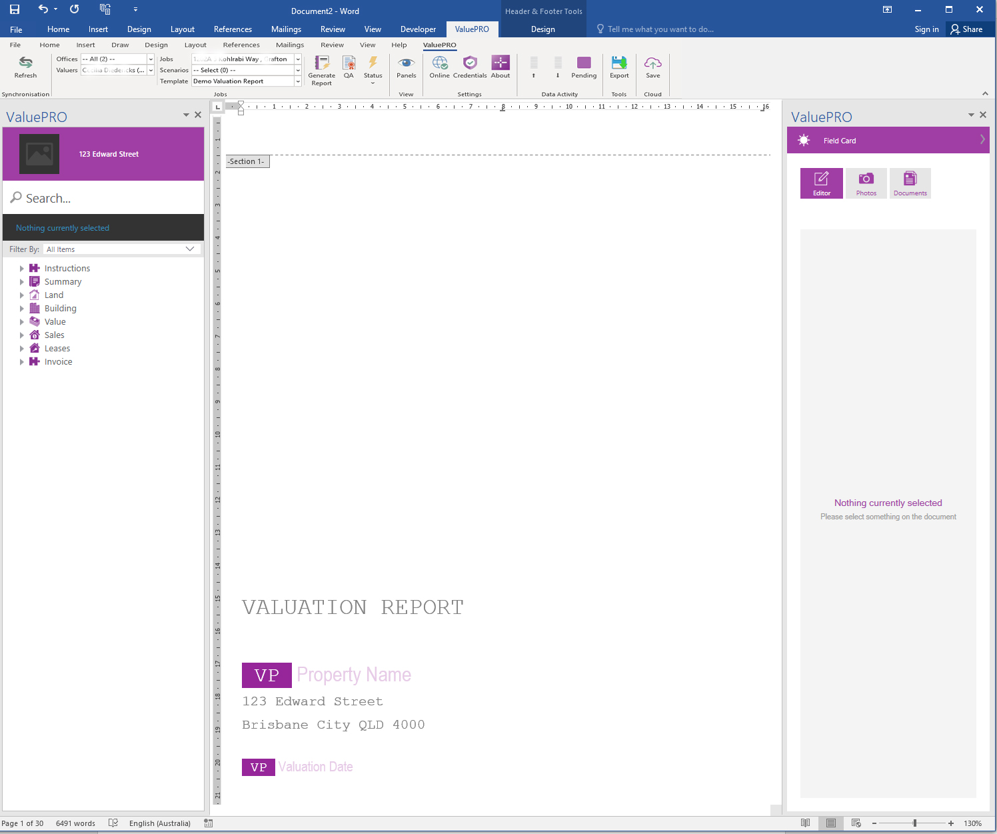Click the Export tool icon
Viewport: 997px width, 834px height.
(x=620, y=63)
